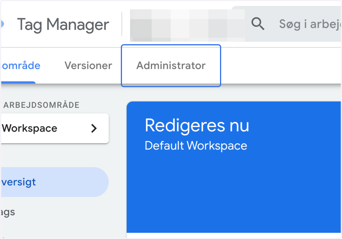
Task: Click the search magnifier icon
Action: click(258, 24)
